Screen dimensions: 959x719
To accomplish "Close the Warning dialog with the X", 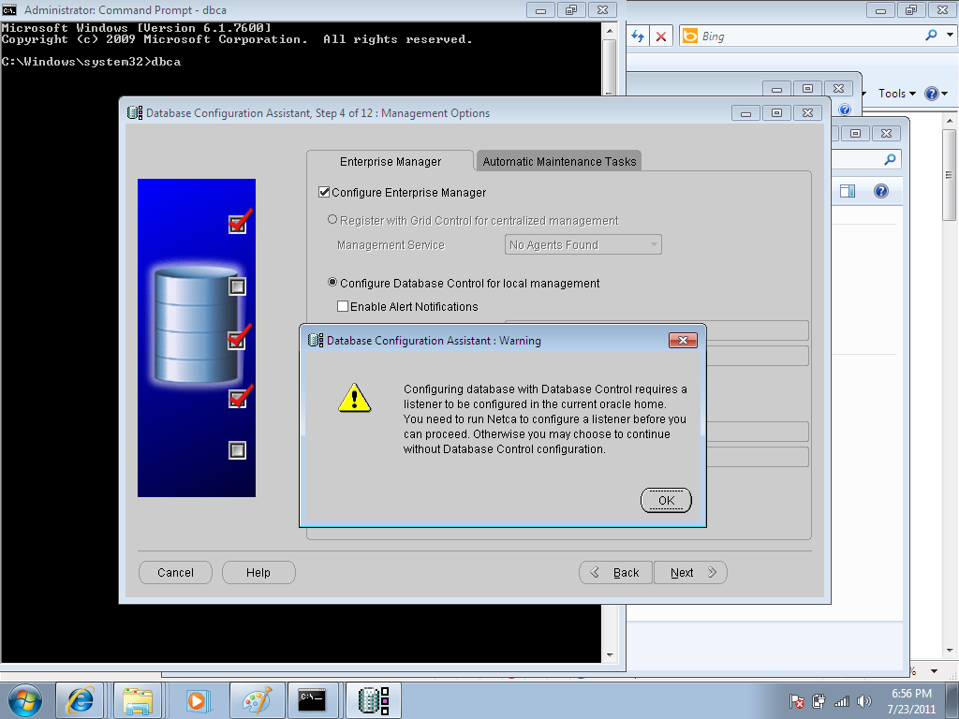I will click(x=683, y=340).
